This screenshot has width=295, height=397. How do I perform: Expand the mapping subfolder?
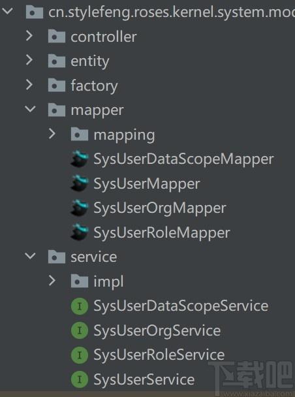[x=52, y=134]
